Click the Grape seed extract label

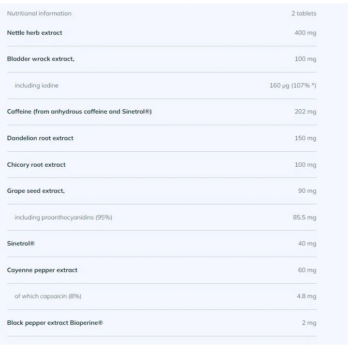(36, 191)
